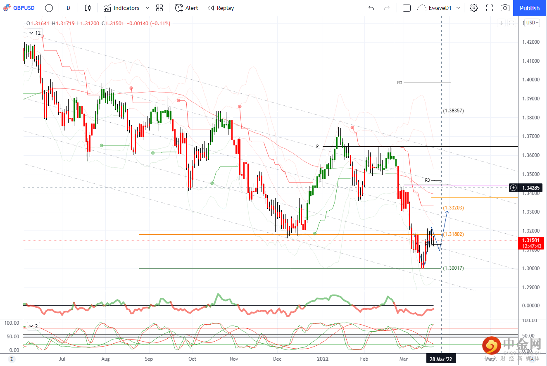Click the compare or add symbol plus icon
Image resolution: width=547 pixels, height=366 pixels.
49,8
